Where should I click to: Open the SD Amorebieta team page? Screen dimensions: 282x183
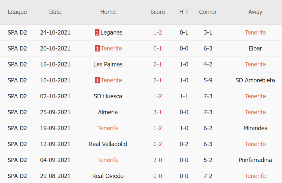tap(255, 80)
